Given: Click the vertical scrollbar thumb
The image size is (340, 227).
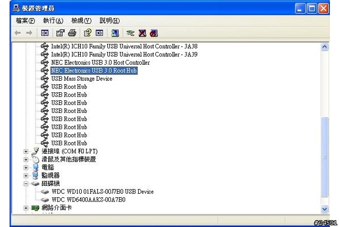Looking at the screenshot, I should 325,157.
